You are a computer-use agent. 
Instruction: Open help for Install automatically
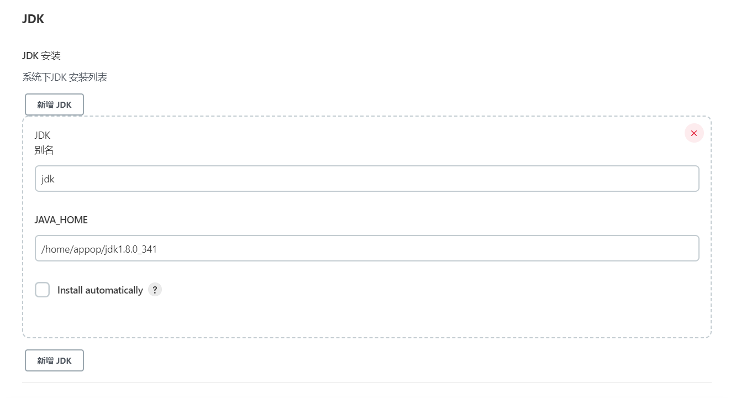(155, 290)
